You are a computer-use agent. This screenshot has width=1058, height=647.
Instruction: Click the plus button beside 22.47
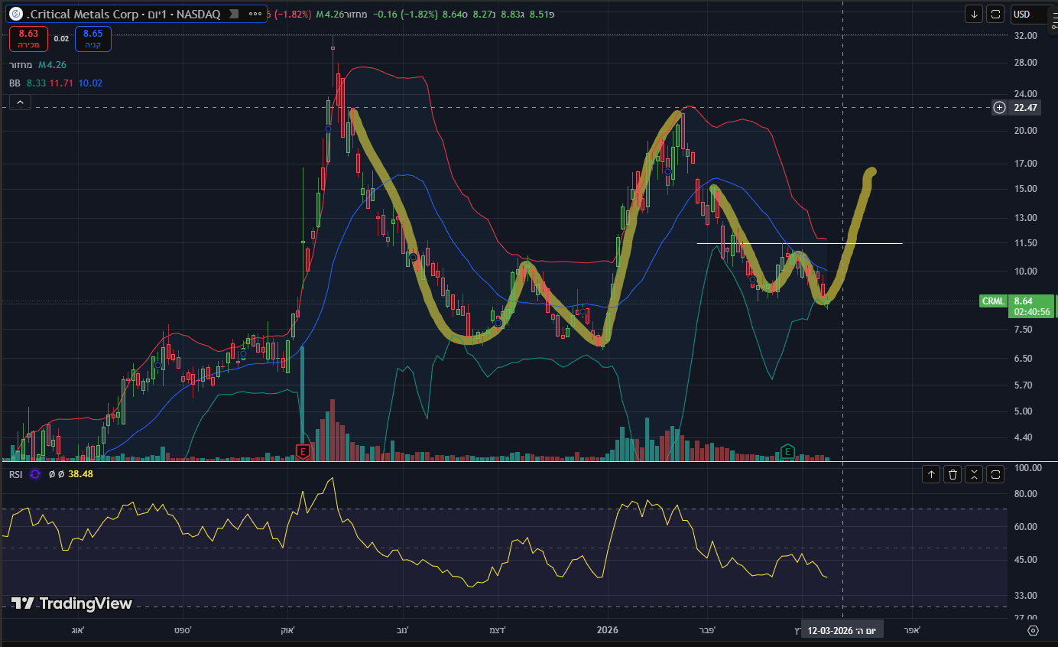[999, 107]
